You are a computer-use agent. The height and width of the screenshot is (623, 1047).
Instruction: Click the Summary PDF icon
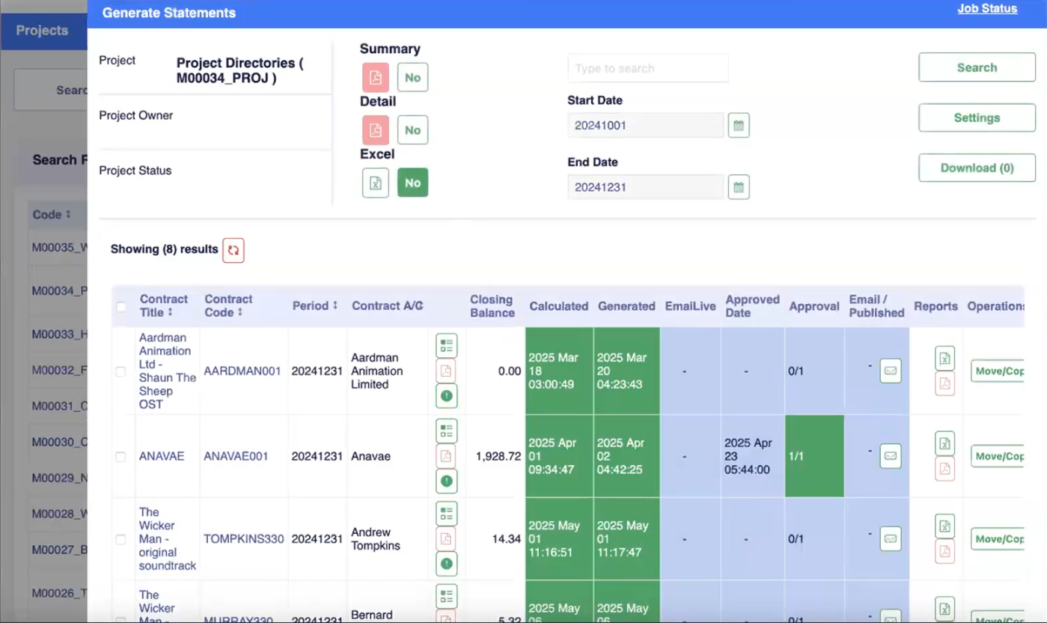376,77
